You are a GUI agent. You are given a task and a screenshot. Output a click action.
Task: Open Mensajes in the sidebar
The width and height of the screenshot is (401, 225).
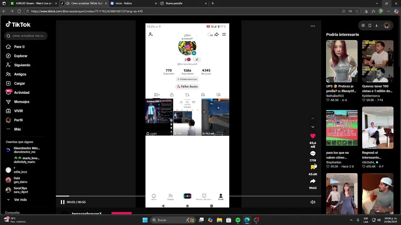tap(18, 102)
